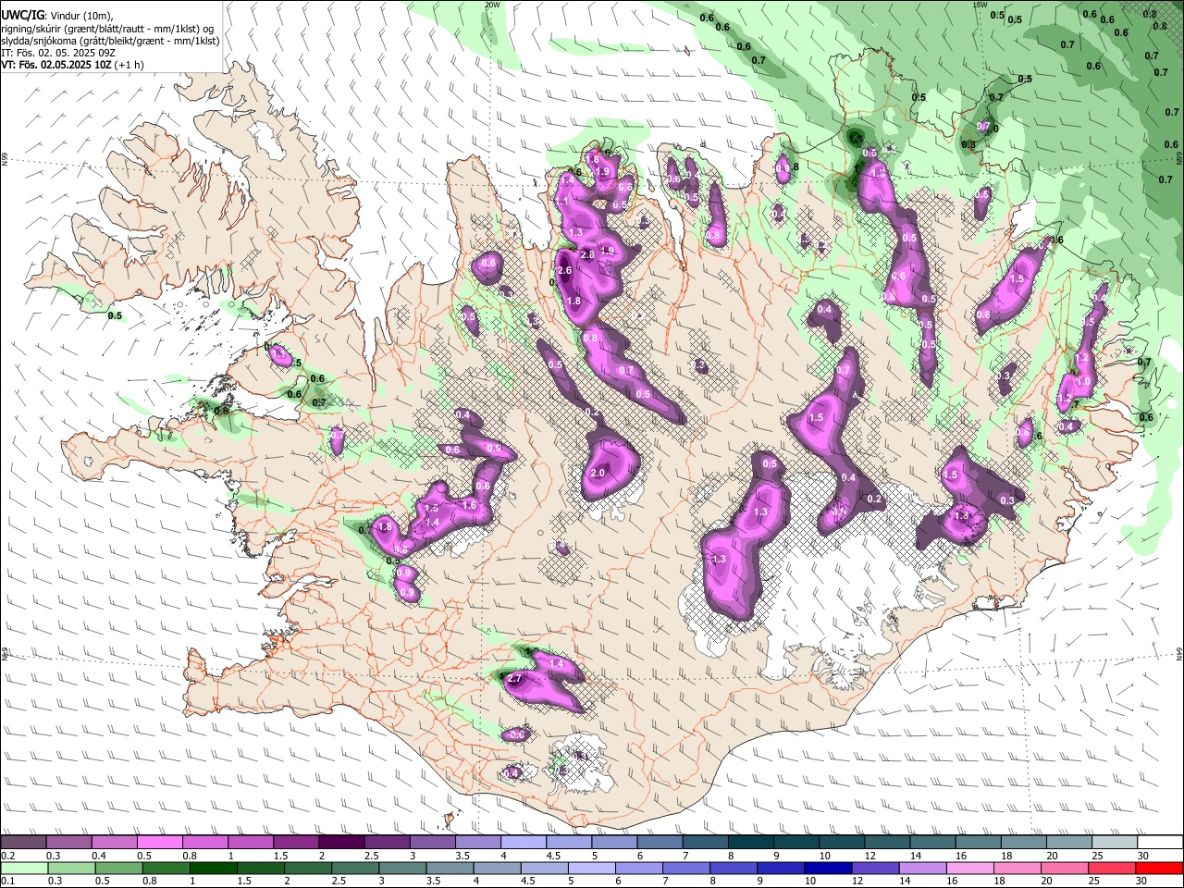Click the '15W' longitude label
This screenshot has height=888, width=1184.
point(980,5)
